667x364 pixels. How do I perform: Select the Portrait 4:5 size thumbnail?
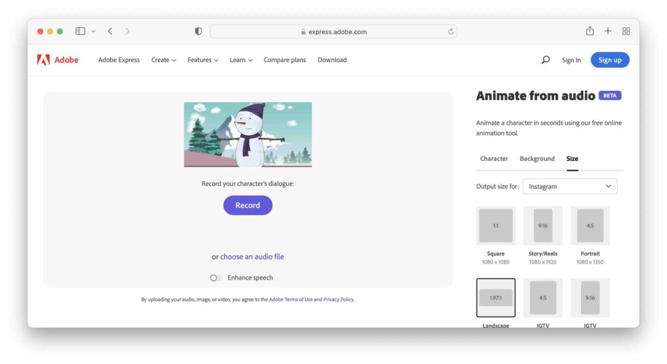(x=590, y=226)
